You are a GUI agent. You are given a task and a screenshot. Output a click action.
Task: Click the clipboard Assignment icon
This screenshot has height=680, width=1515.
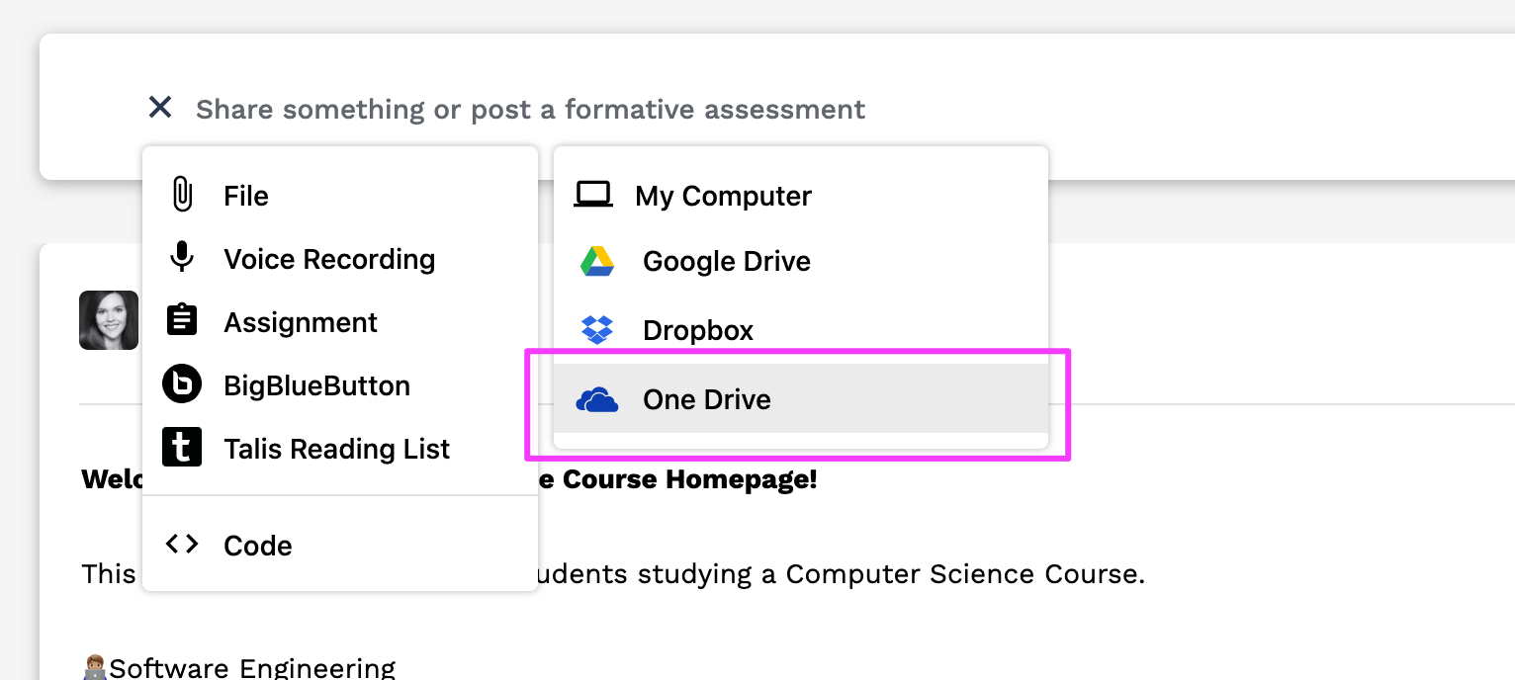tap(182, 321)
